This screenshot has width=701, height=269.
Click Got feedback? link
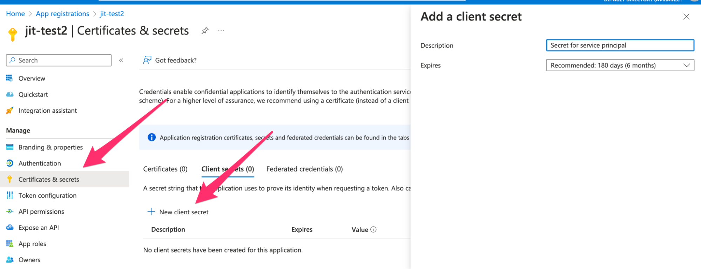coord(170,60)
